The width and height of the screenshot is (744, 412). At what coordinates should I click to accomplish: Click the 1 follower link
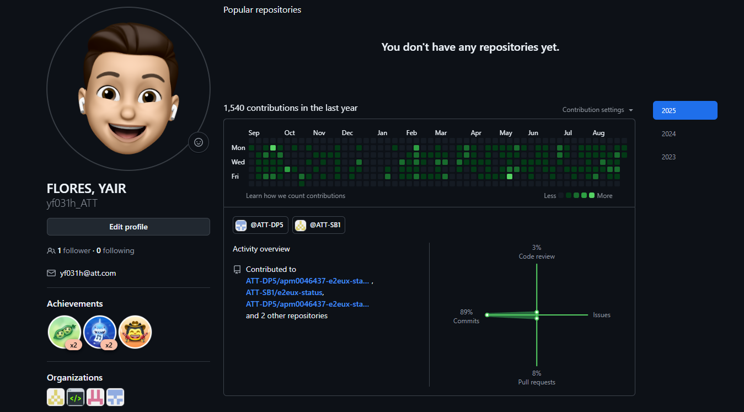tap(74, 250)
